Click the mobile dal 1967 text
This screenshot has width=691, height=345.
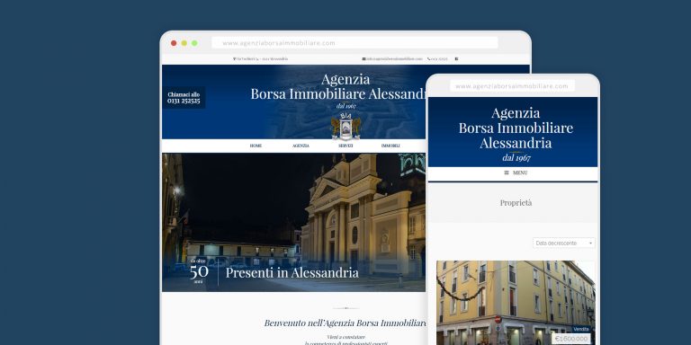coord(516,157)
